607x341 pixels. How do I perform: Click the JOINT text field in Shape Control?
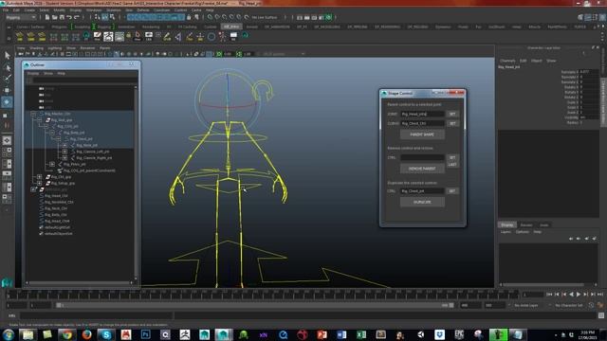[422, 114]
